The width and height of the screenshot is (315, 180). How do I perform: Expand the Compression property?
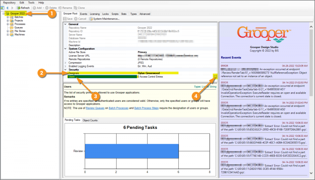point(65,63)
